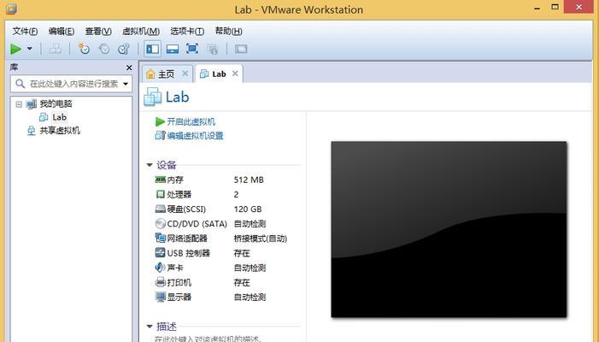Click the 处理器 processor device icon
This screenshot has width=599, height=342.
click(x=161, y=194)
